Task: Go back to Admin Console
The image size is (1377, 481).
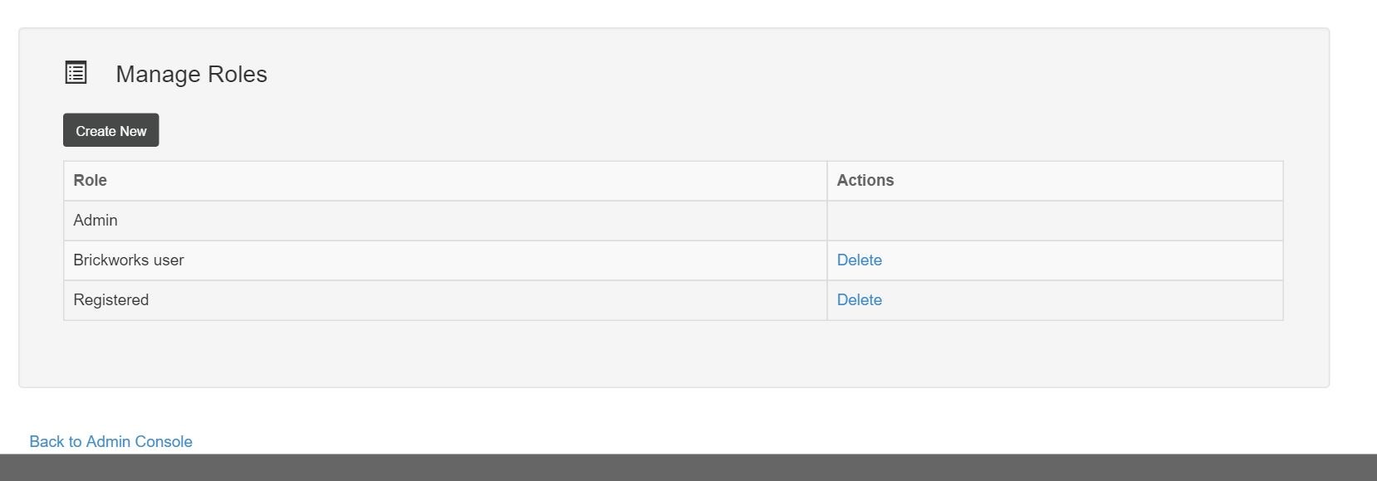Action: (110, 442)
